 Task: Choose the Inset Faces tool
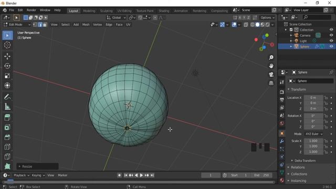click(x=7, y=127)
